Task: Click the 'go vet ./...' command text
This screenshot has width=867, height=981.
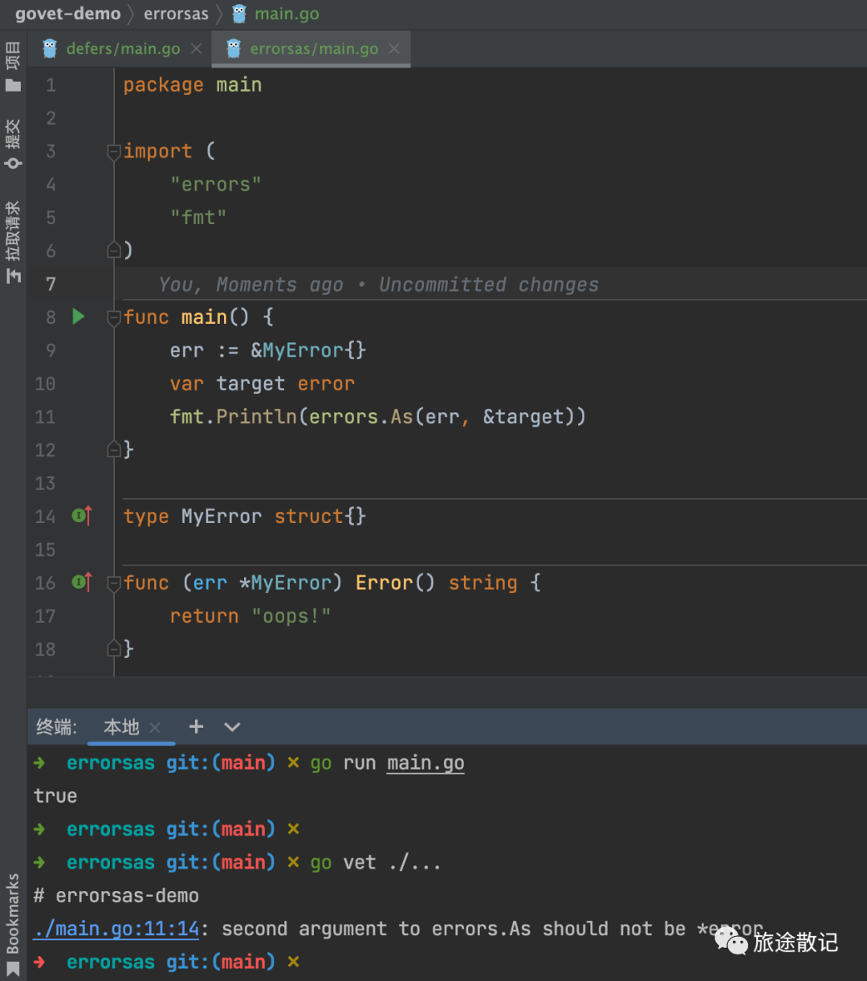Action: coord(377,862)
